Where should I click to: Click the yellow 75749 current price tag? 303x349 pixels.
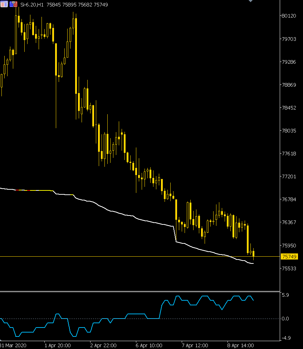[x=289, y=257]
